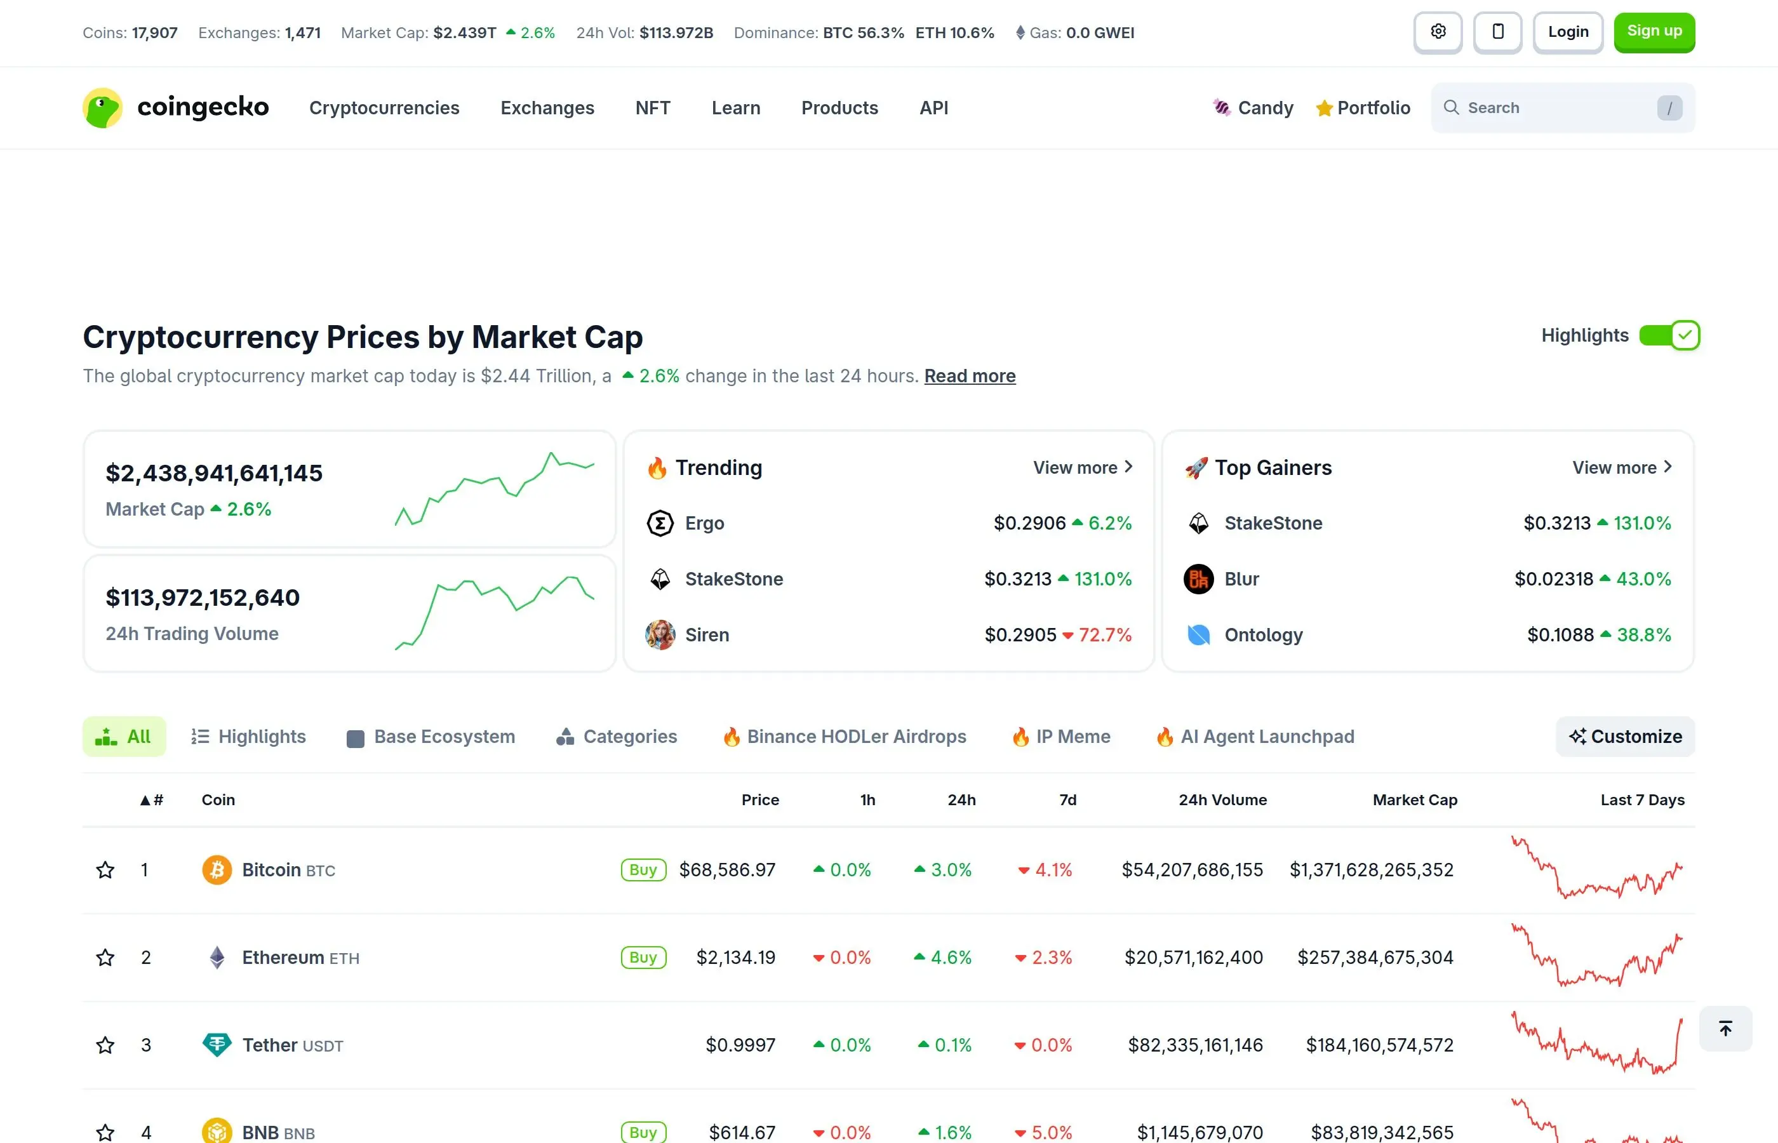
Task: Click the BNB logo icon
Action: (217, 1131)
